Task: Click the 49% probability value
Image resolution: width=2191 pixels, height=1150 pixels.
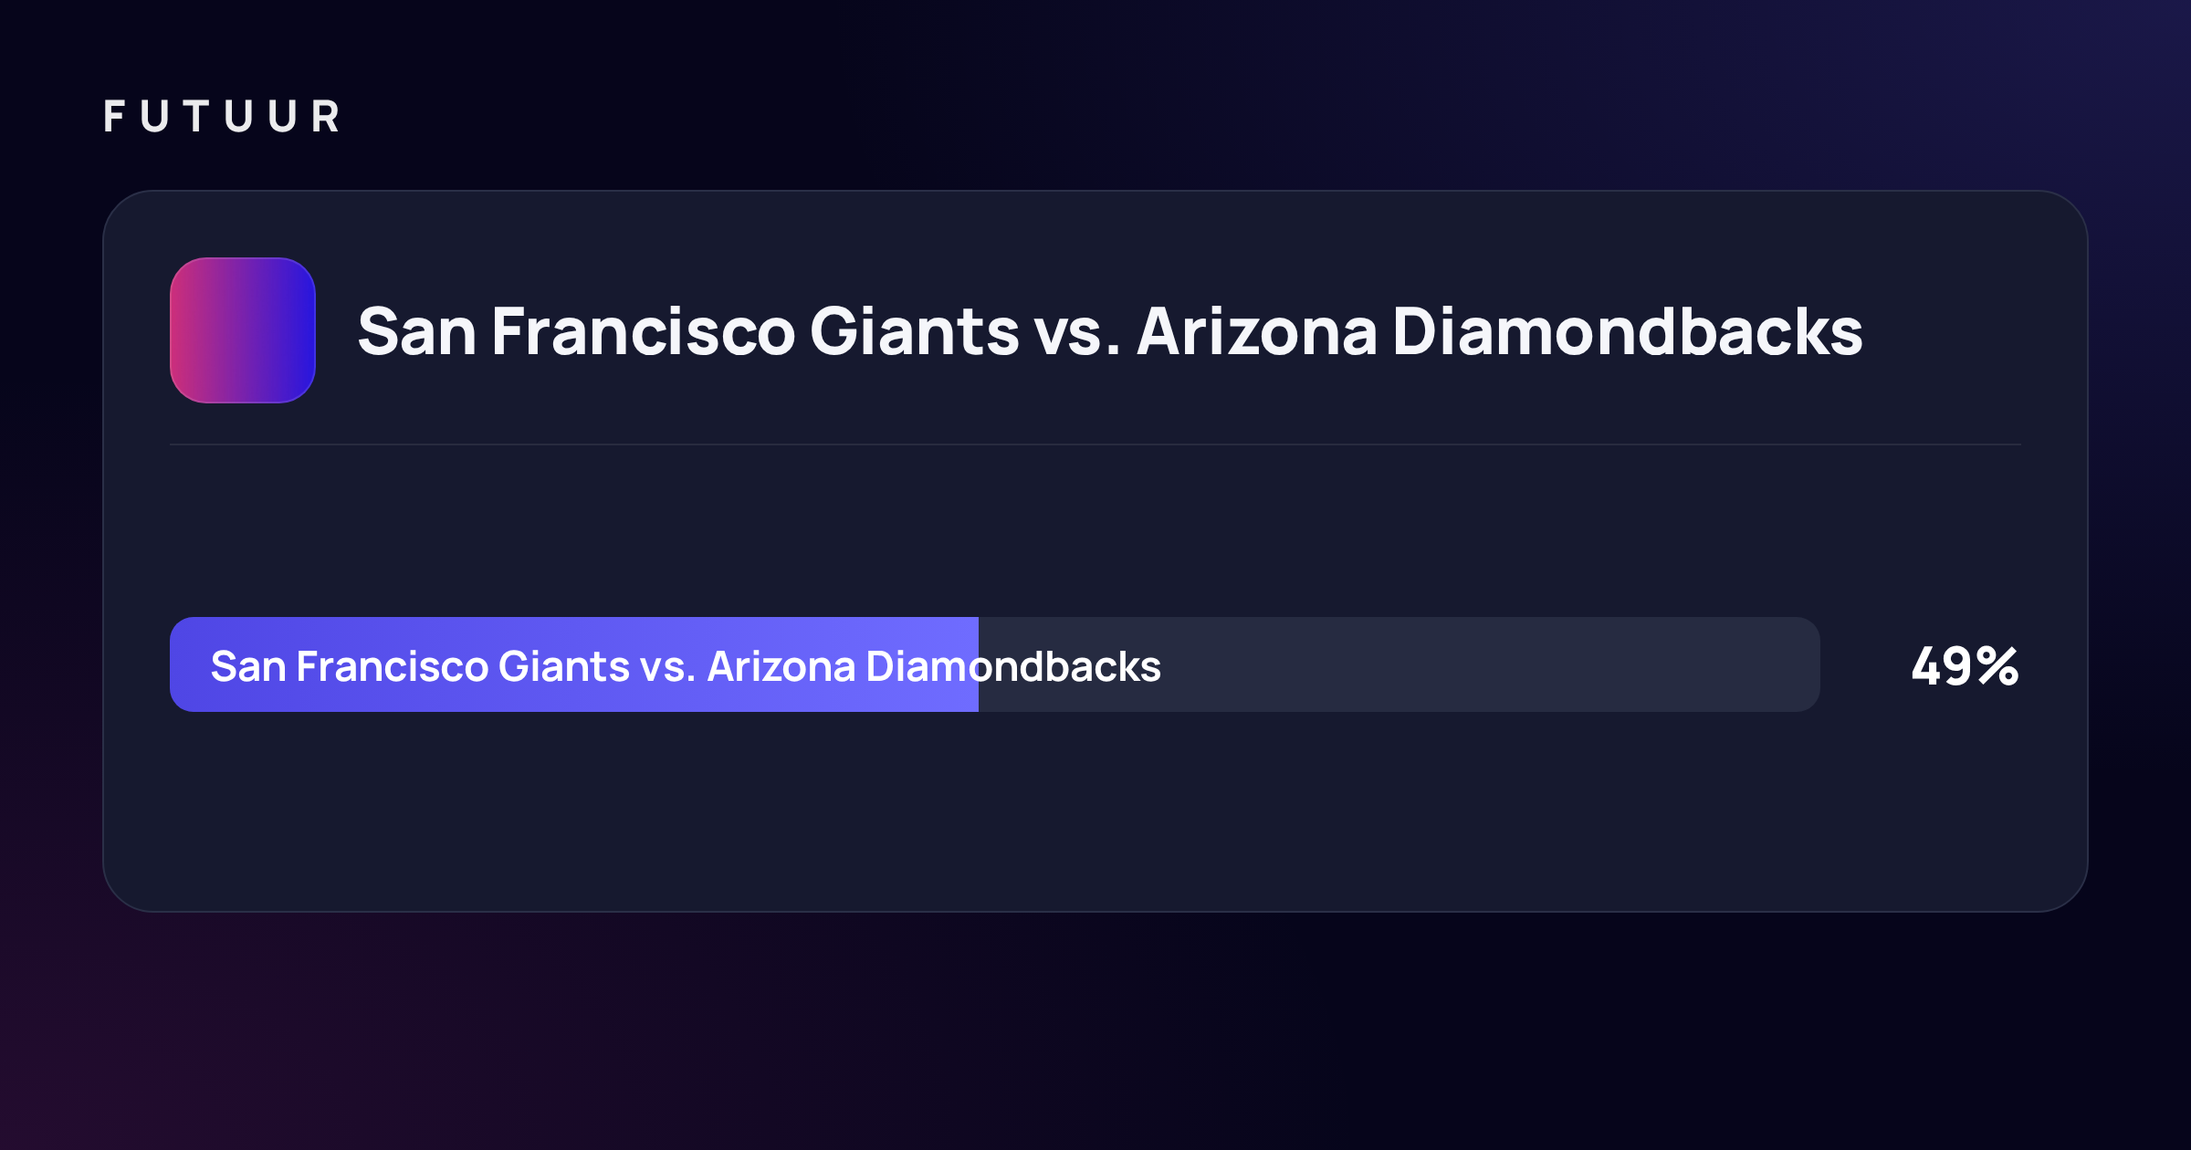Action: click(x=1965, y=666)
